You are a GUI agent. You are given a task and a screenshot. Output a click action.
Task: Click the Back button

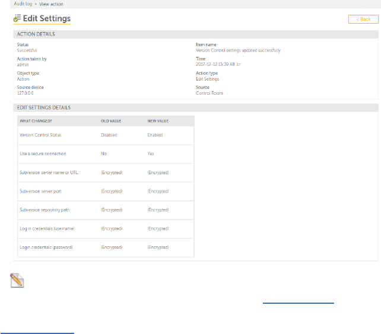point(363,20)
